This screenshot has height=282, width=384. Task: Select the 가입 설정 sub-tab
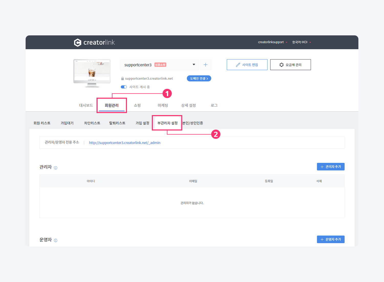click(142, 123)
